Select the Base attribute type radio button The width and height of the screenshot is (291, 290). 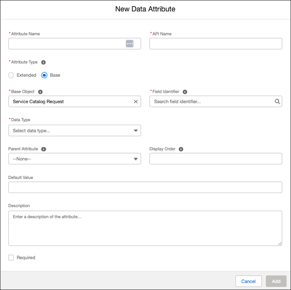tap(44, 75)
